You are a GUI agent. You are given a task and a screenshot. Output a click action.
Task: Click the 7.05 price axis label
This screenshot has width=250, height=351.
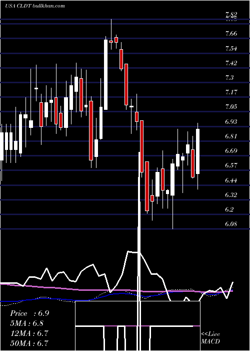click(x=231, y=106)
